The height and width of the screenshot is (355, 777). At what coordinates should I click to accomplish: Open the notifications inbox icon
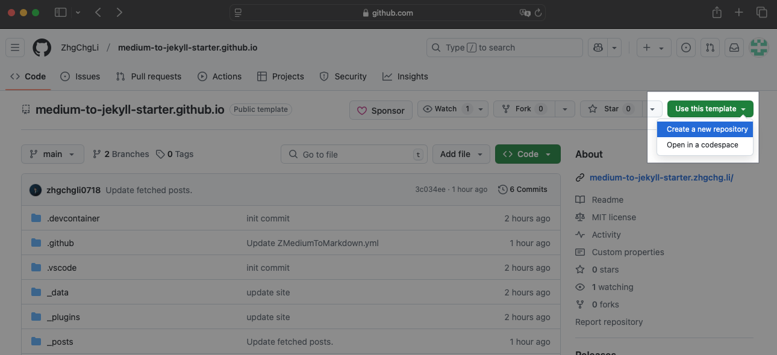click(734, 48)
